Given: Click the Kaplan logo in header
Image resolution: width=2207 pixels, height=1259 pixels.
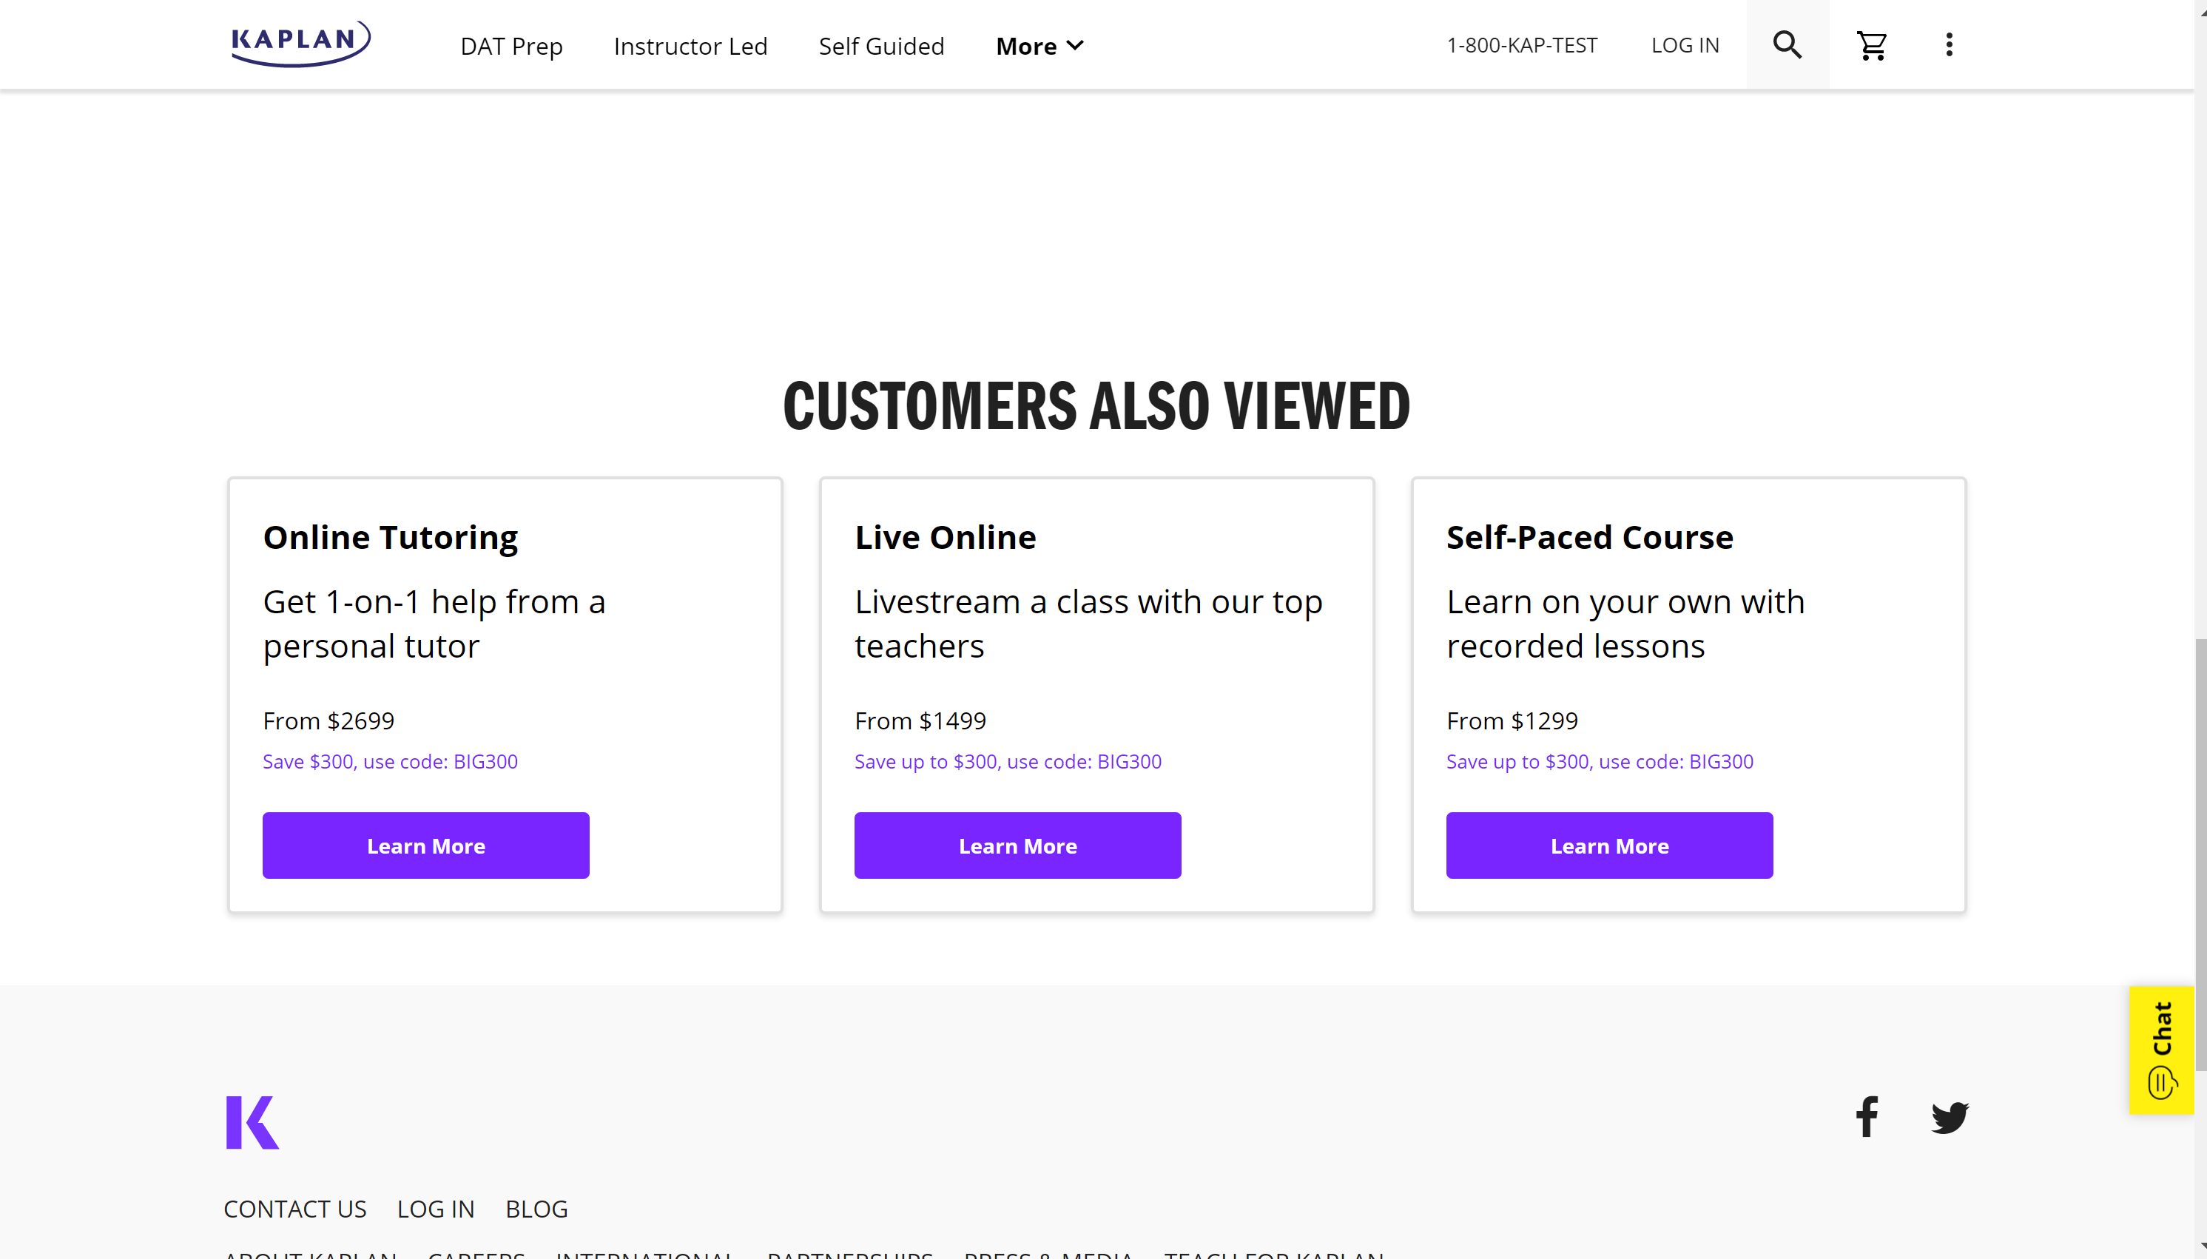Looking at the screenshot, I should pos(300,43).
